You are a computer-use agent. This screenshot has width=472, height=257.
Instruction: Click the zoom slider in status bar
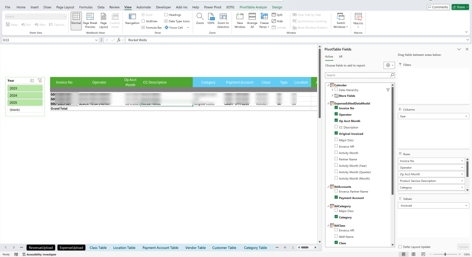[x=445, y=255]
